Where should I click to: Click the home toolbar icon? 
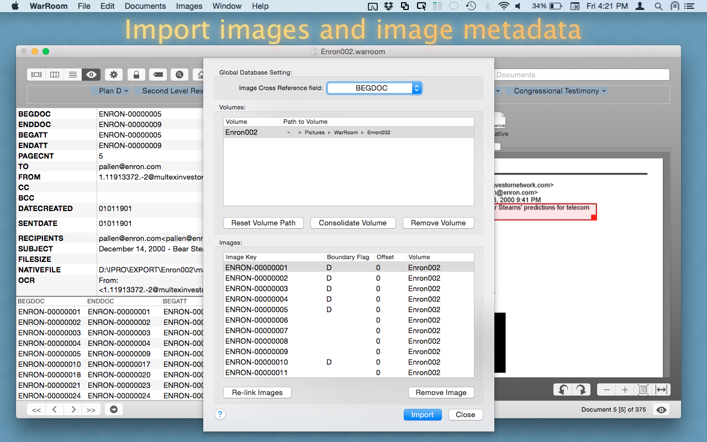click(x=199, y=75)
